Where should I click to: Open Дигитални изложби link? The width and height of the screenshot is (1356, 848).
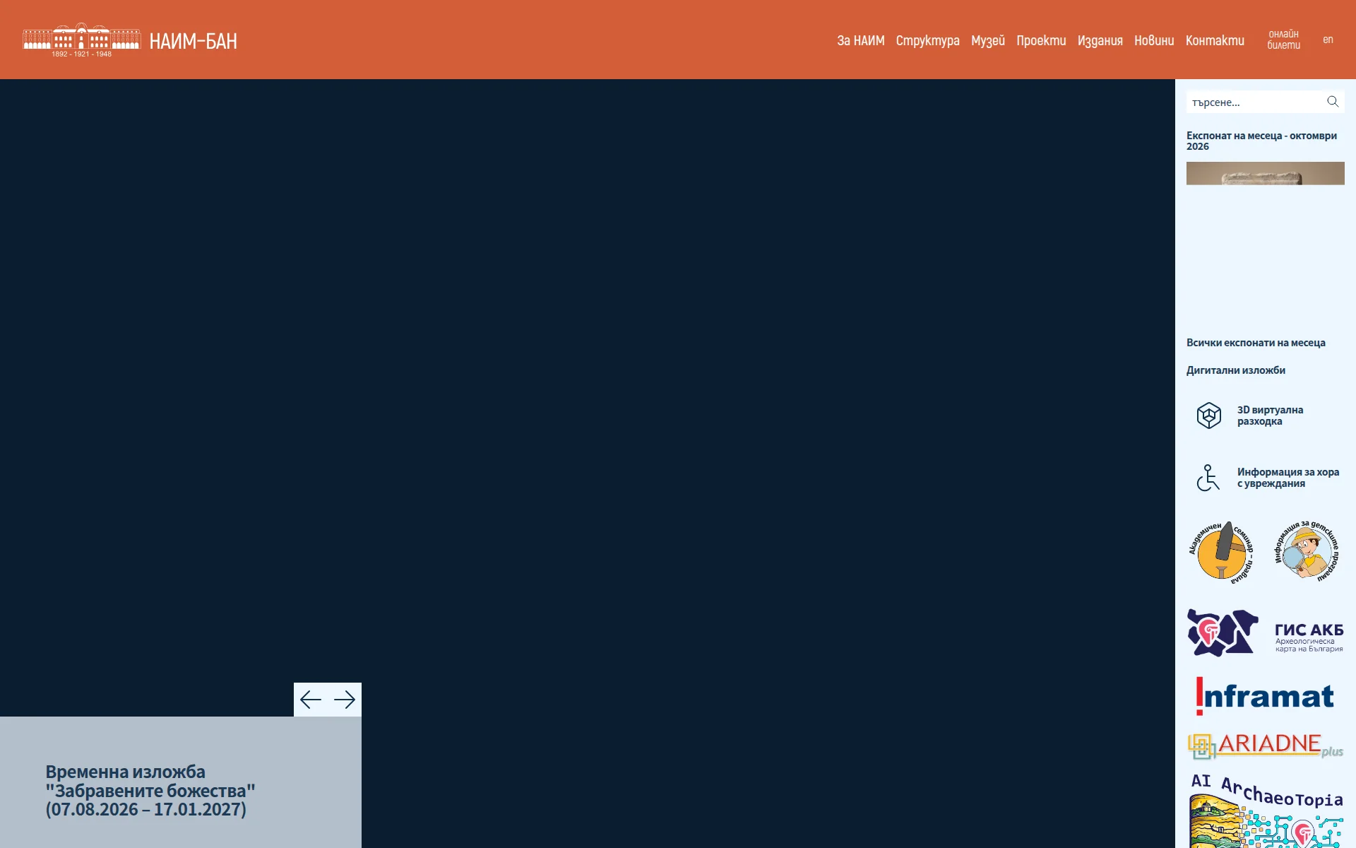[x=1236, y=370]
